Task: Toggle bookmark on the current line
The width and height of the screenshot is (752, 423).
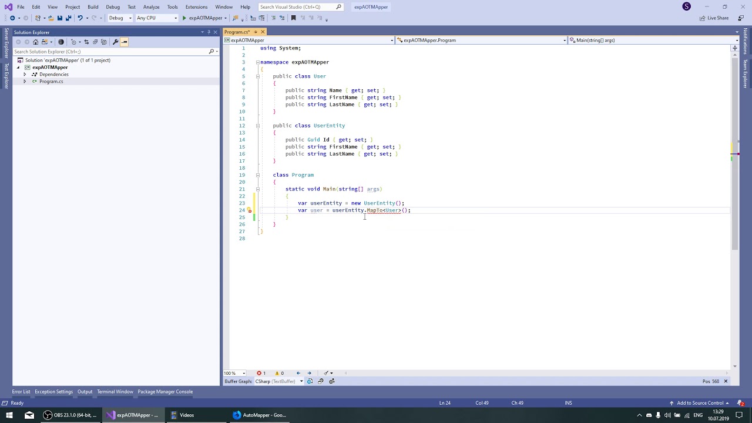Action: coord(293,18)
